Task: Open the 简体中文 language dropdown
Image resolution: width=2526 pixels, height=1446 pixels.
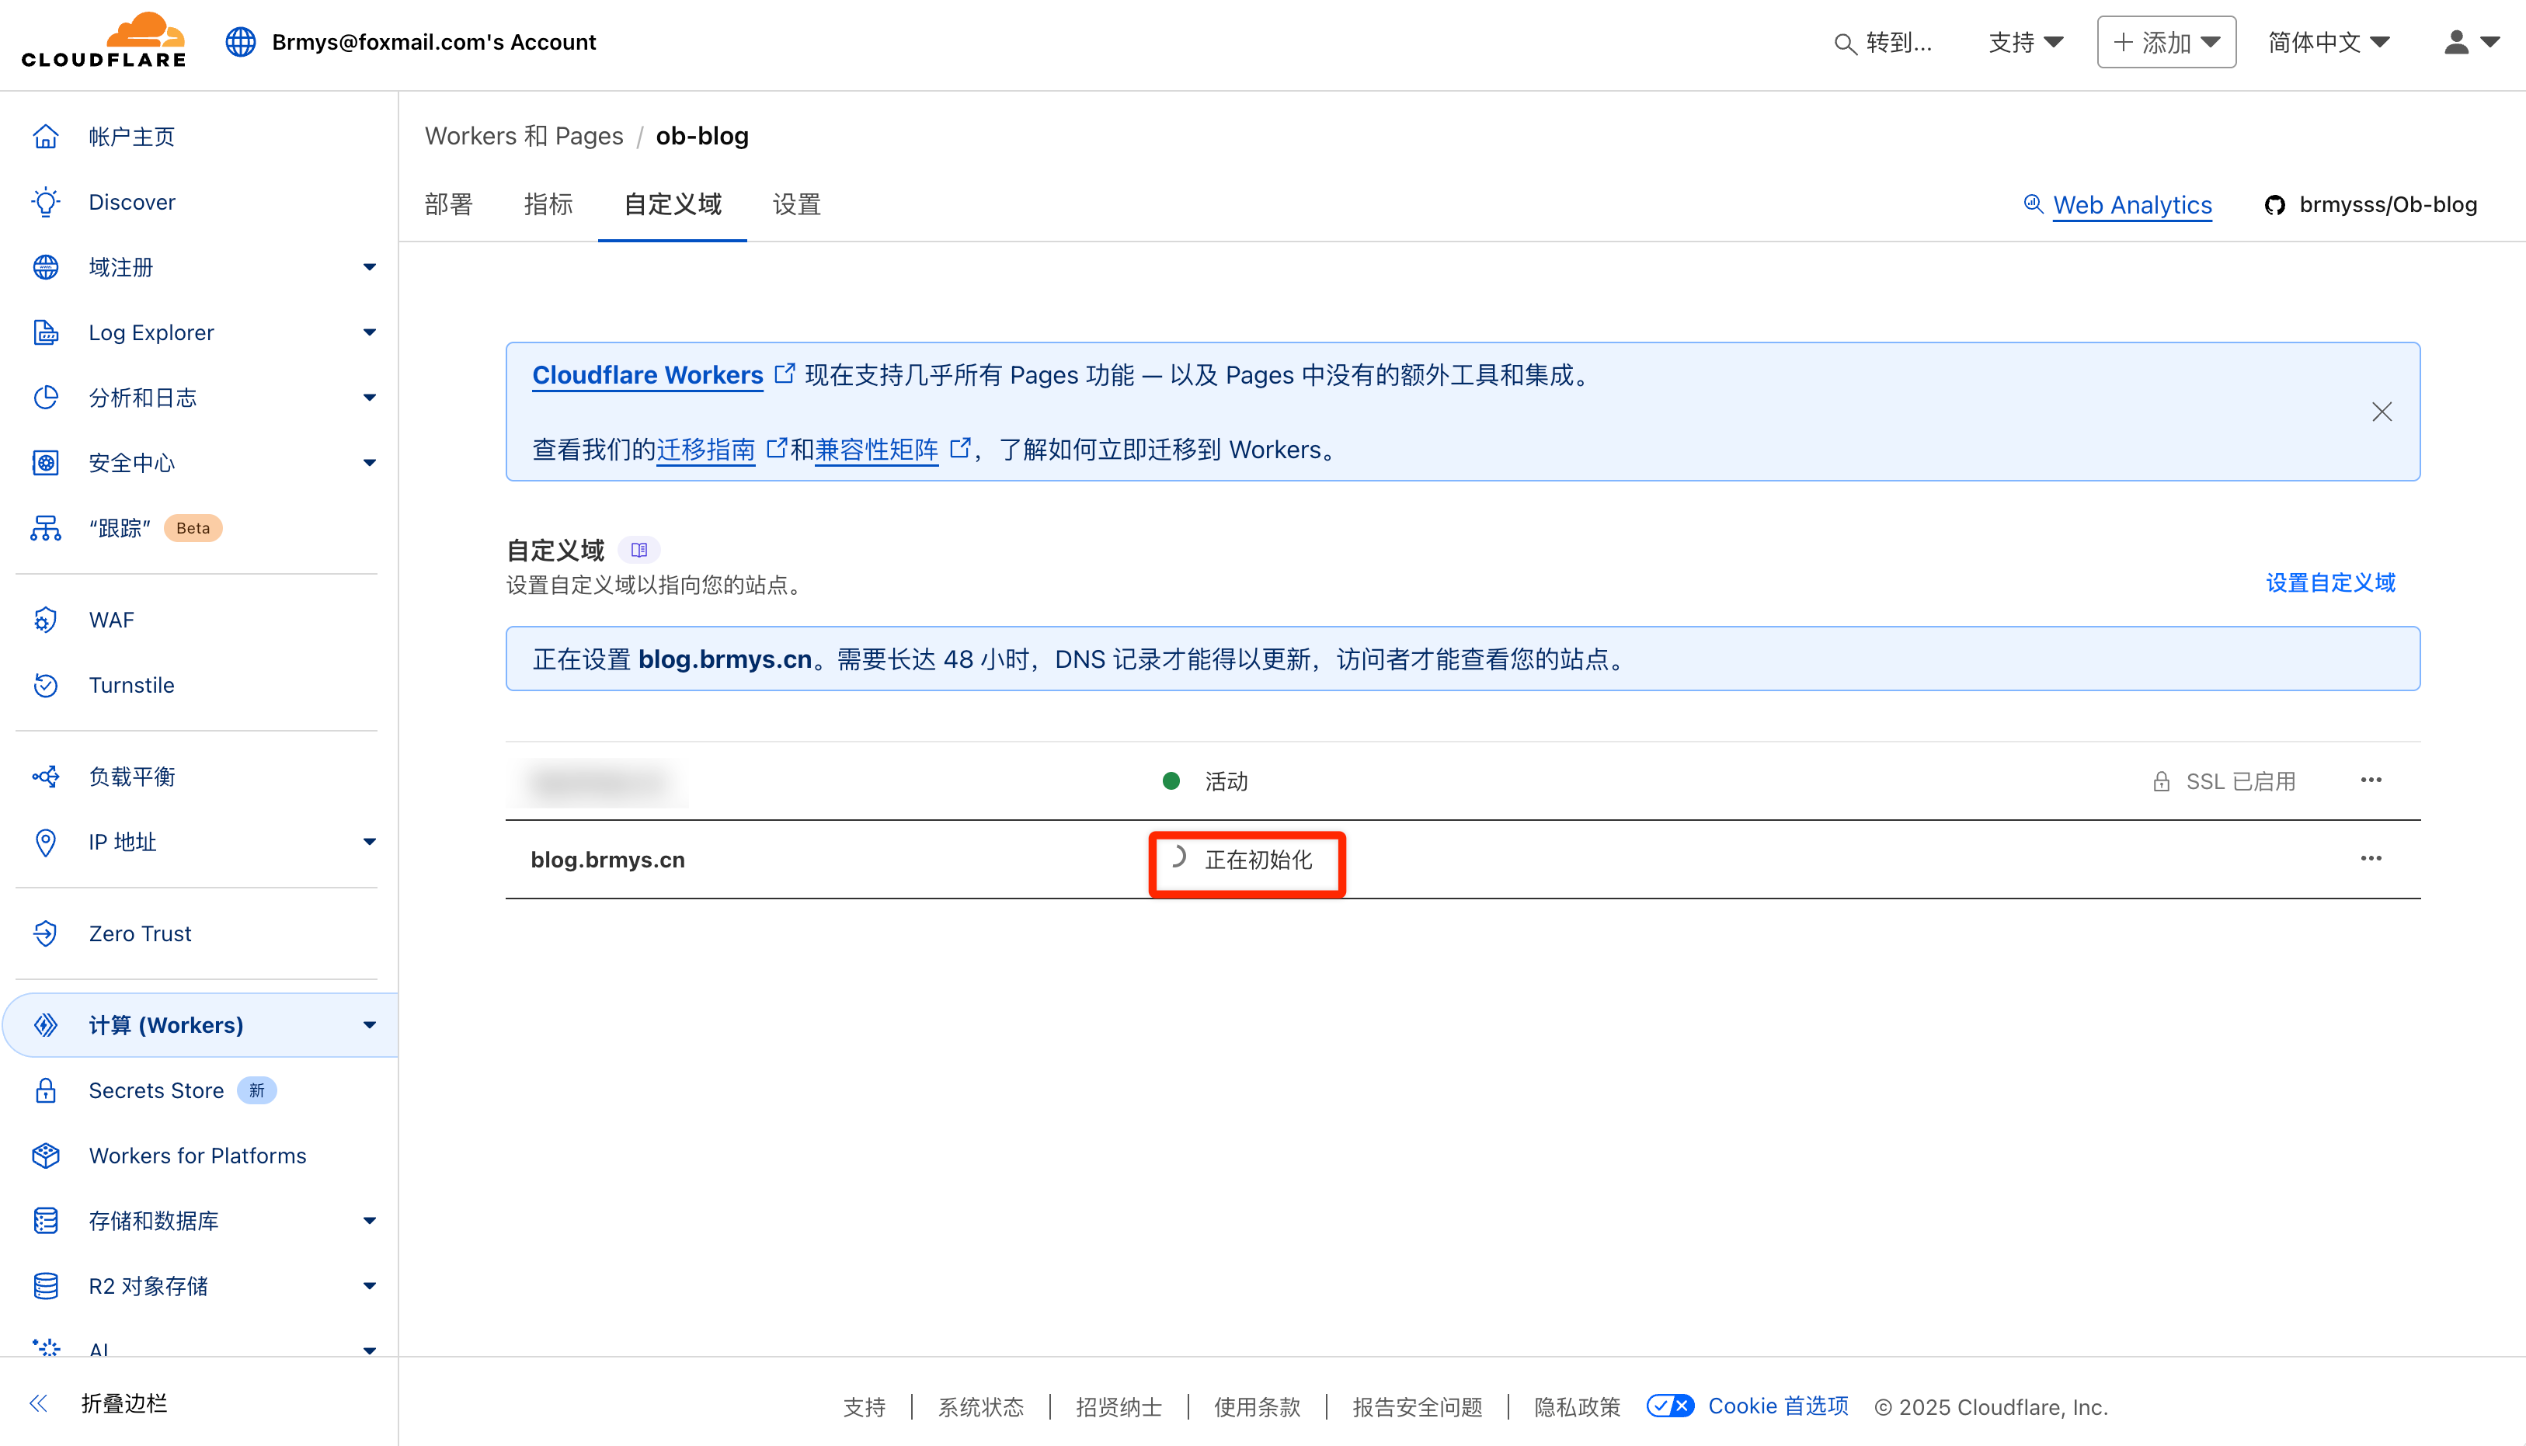Action: pos(2329,42)
